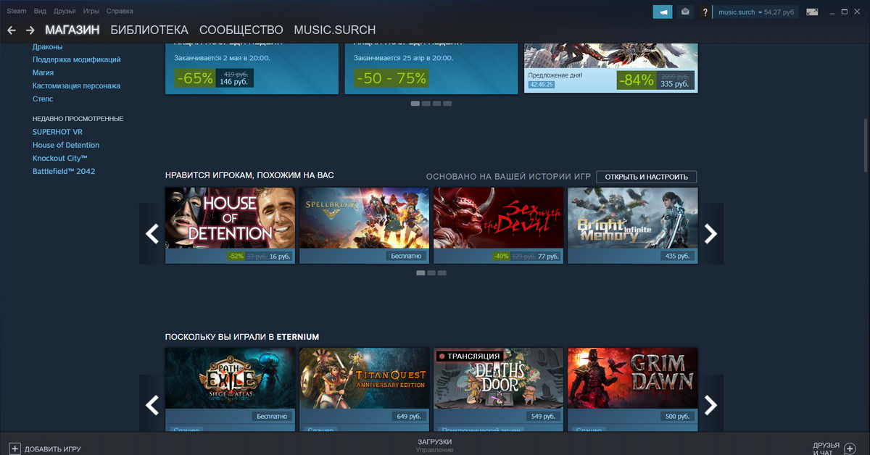Viewport: 870px width, 455px height.
Task: Select third dot of top offers carousel
Action: [437, 104]
